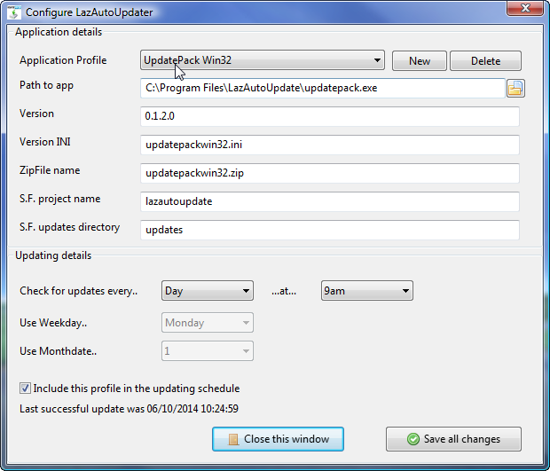Click the 'Use Weekday..' label
Image resolution: width=550 pixels, height=471 pixels.
click(53, 323)
